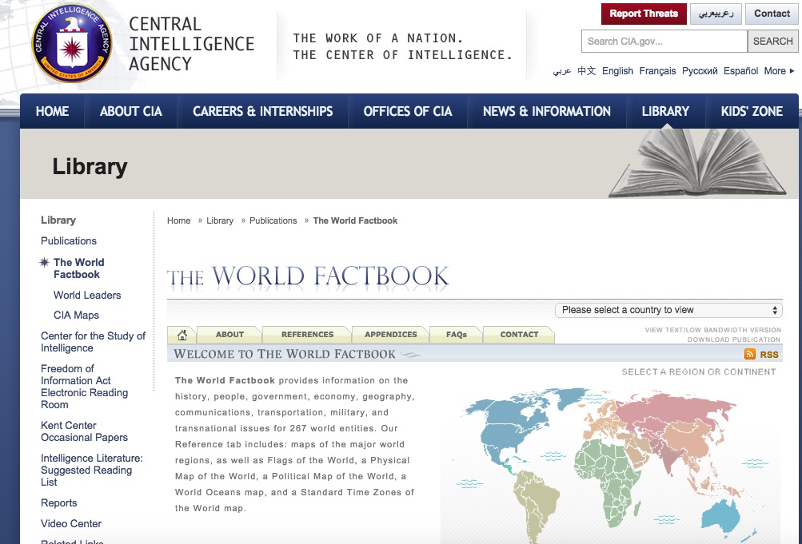This screenshot has width=802, height=544.
Task: Click the orange RSS feed icon
Action: tap(750, 354)
